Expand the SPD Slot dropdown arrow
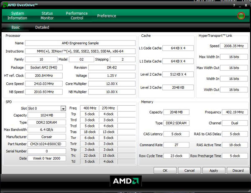The image size is (251, 193). point(63,109)
